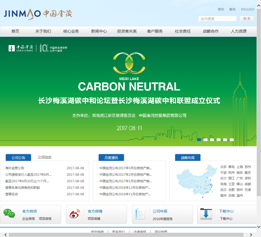This screenshot has width=261, height=237.
Task: Select the first blue carousel indicator
Action: [x=199, y=140]
